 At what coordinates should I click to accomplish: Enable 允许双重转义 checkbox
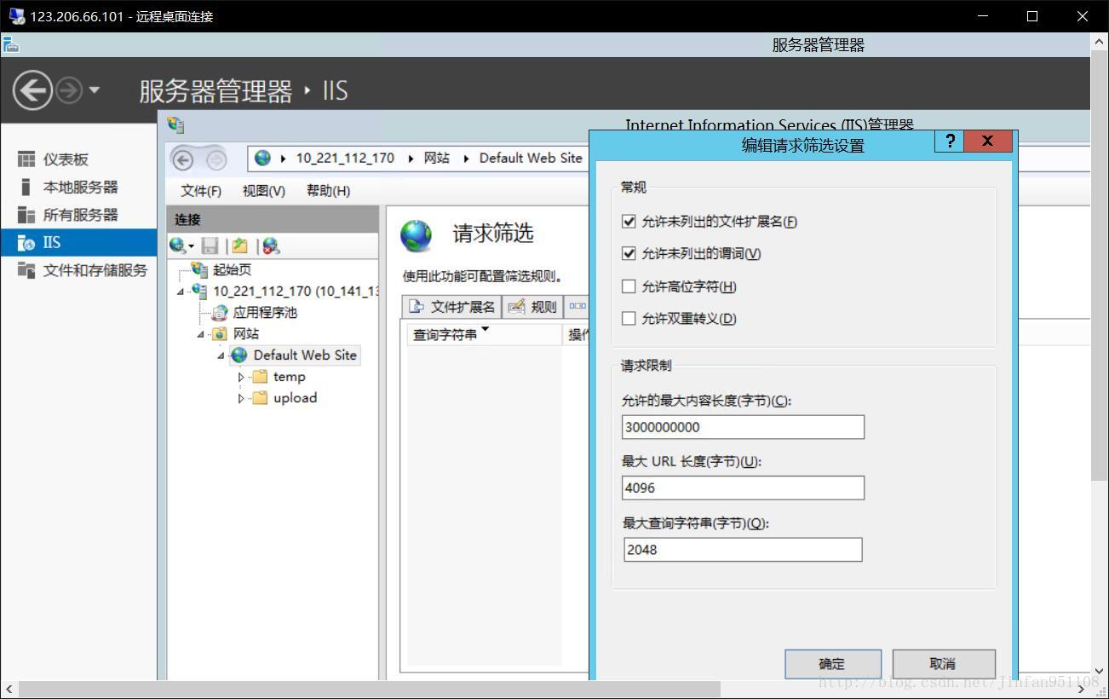629,319
